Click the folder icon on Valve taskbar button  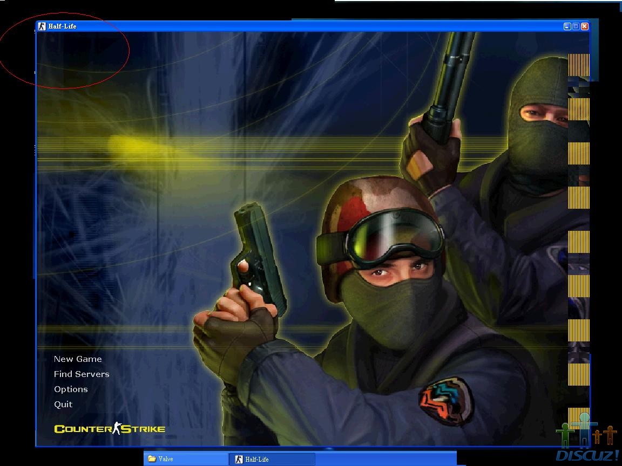(152, 459)
